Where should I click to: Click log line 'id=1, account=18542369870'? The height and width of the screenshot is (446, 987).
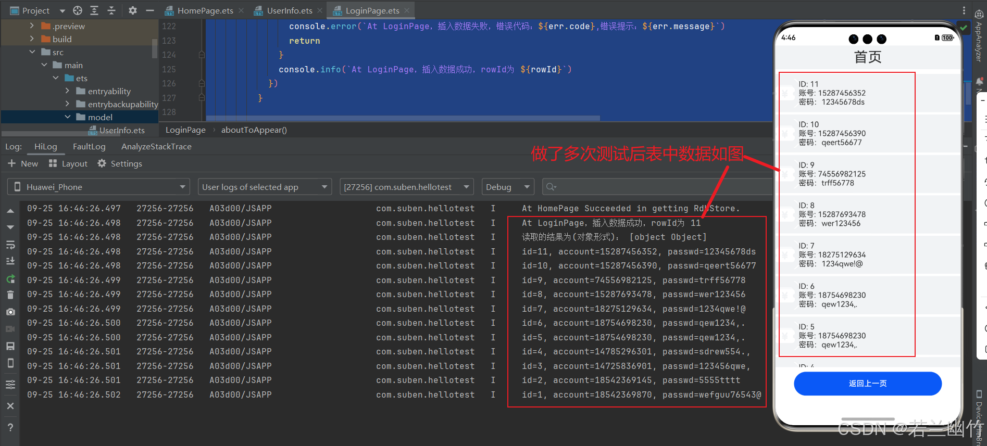[x=641, y=395]
